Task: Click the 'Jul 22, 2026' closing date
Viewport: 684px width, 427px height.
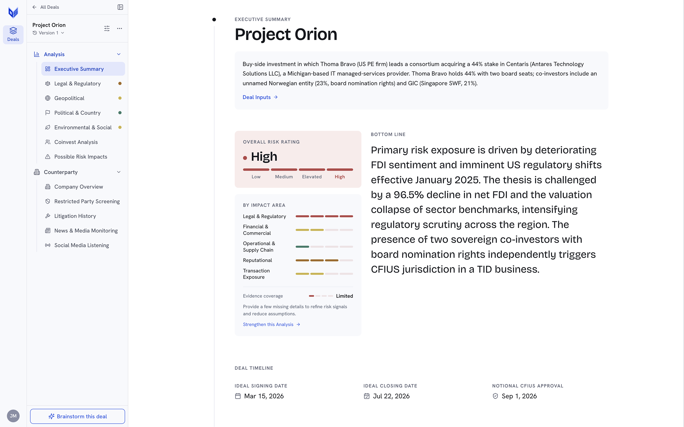Action: point(391,396)
